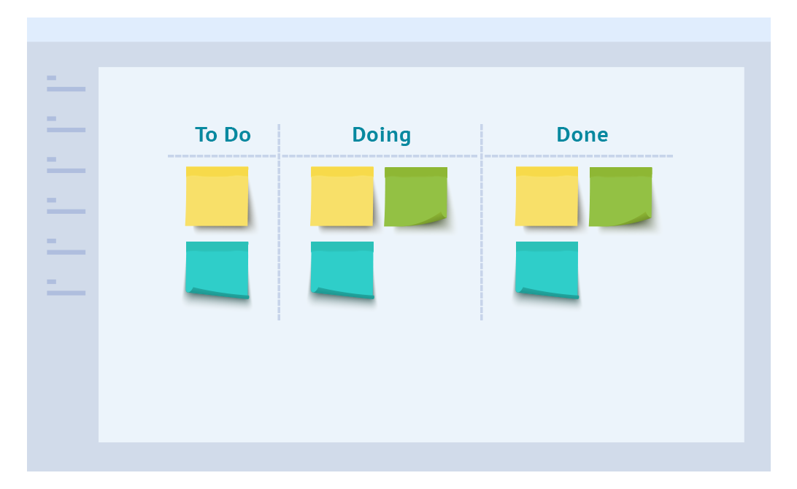Click the teal note in Doing column

tap(342, 269)
